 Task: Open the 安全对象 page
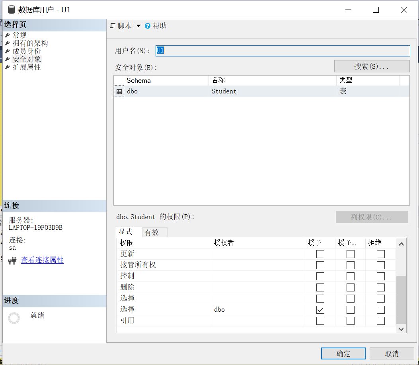(25, 59)
